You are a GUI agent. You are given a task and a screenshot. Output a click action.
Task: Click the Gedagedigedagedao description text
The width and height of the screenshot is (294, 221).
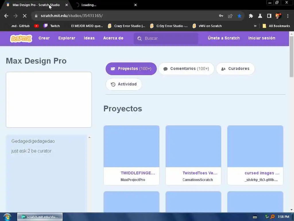point(33,141)
